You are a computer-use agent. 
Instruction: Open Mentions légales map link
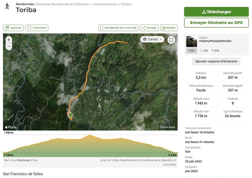pos(167,127)
